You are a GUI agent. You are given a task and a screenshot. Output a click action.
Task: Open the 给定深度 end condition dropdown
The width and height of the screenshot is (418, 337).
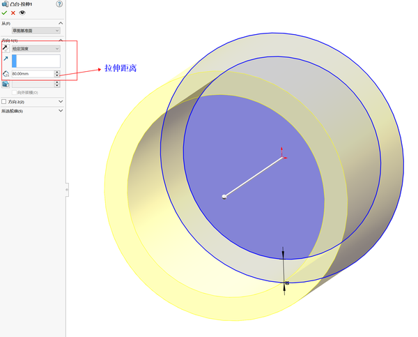coord(36,49)
